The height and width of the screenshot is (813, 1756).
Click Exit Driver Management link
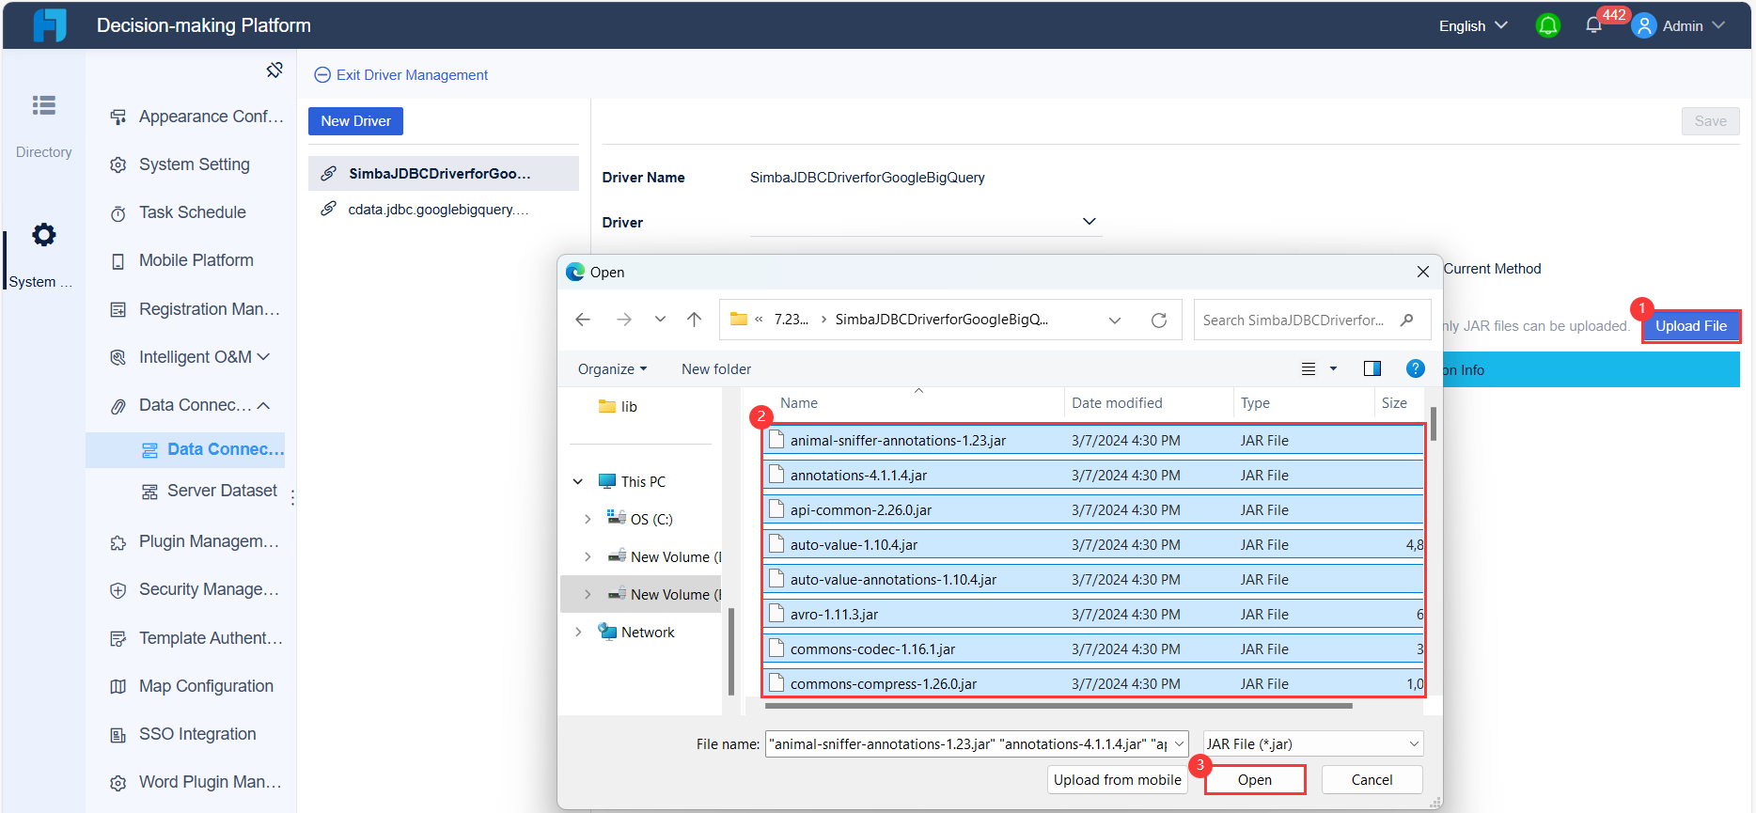pos(401,74)
